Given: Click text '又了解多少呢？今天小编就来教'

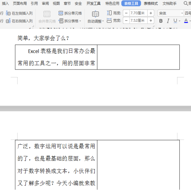Looking at the screenshot, I should coord(56,183).
